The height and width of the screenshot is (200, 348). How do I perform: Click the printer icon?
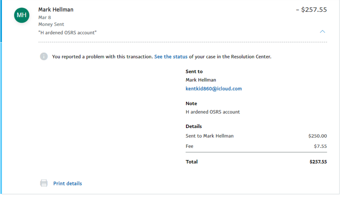pyautogui.click(x=44, y=183)
